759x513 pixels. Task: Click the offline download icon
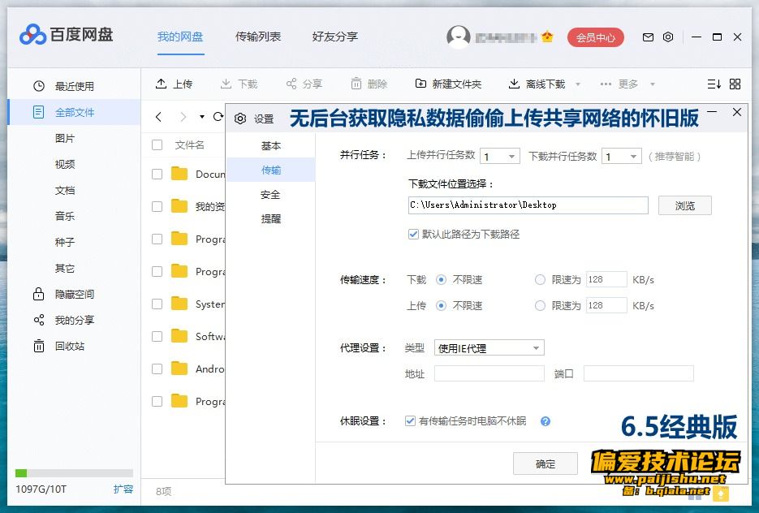coord(514,84)
